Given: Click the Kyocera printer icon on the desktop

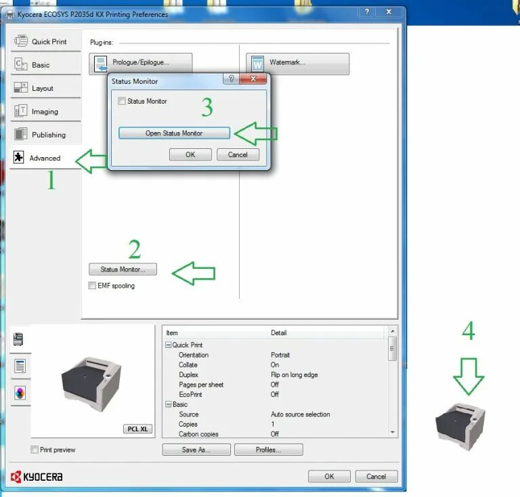Looking at the screenshot, I should click(460, 427).
